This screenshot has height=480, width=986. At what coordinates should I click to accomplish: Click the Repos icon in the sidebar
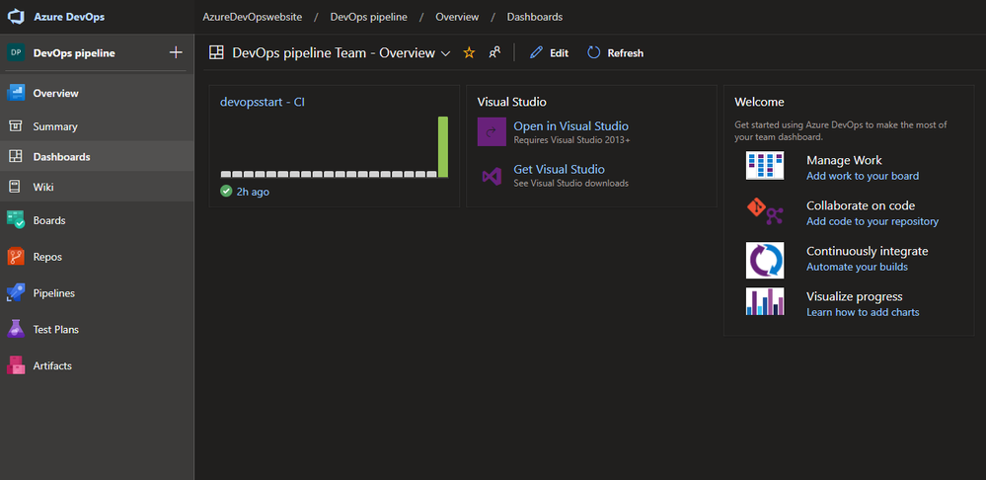[16, 257]
